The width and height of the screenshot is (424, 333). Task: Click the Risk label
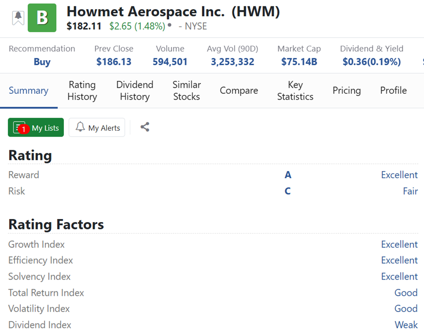16,191
